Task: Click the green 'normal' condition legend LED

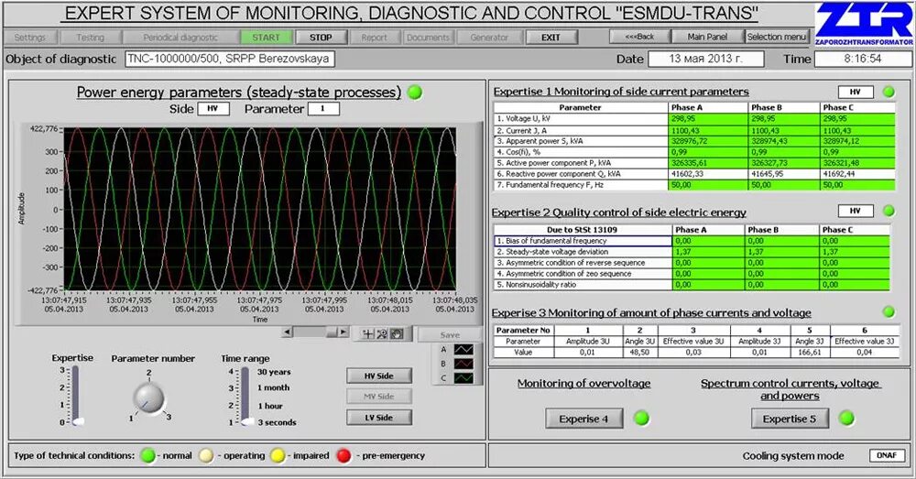Action: (148, 455)
